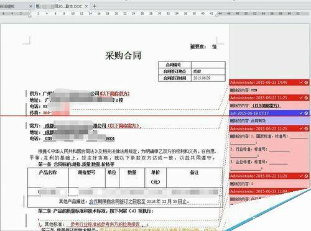The height and width of the screenshot is (231, 311).
Task: Click the 2015.06.09 signing date value
Action: click(x=202, y=78)
